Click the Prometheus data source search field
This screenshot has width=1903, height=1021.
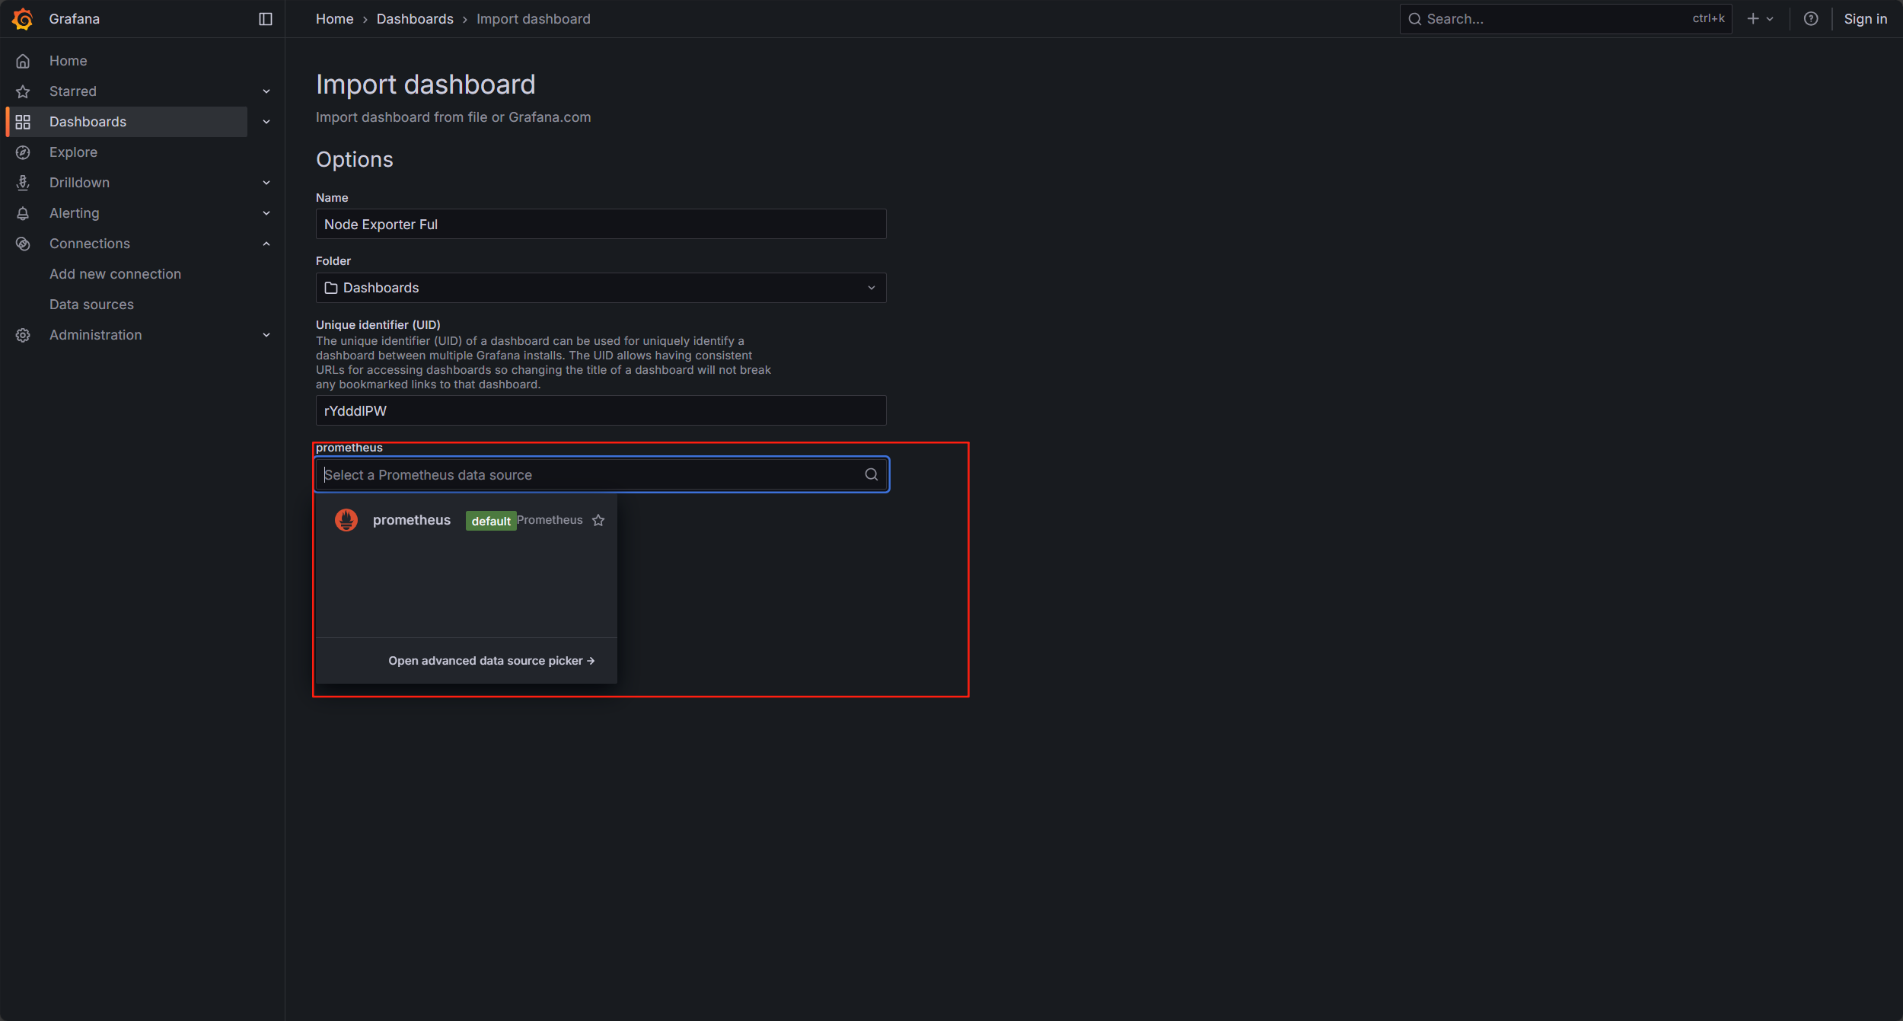601,474
